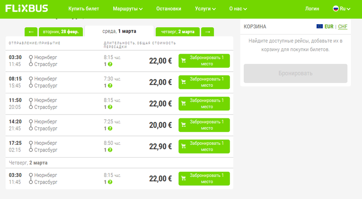Click the FlixBus logo
The height and width of the screenshot is (199, 362).
[x=26, y=8]
